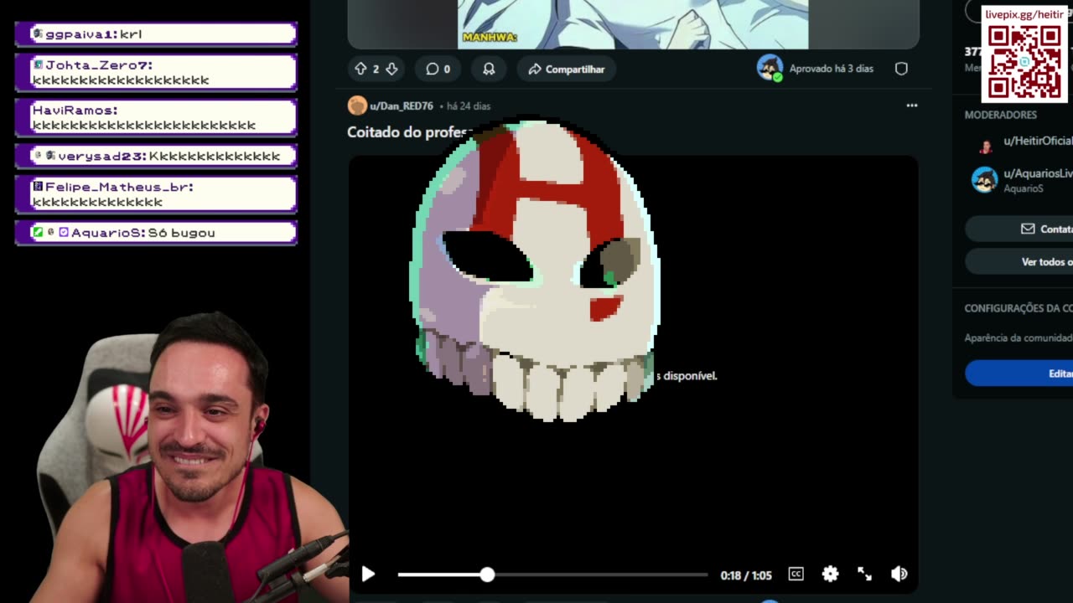Enter fullscreen video mode
Image resolution: width=1073 pixels, height=603 pixels.
click(x=864, y=574)
